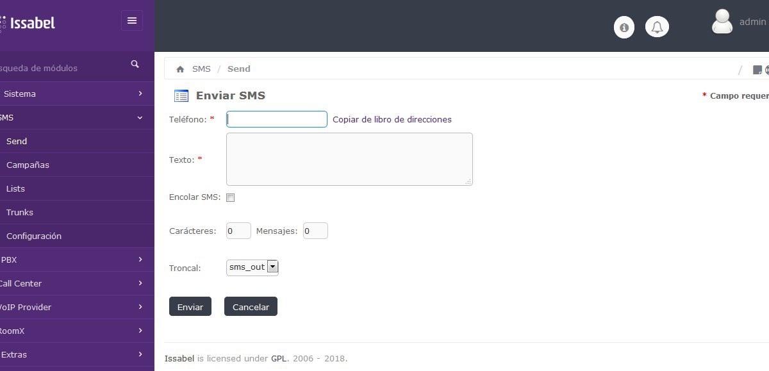Image resolution: width=769 pixels, height=371 pixels.
Task: Click the Textarea resize handle corner
Action: click(x=468, y=182)
